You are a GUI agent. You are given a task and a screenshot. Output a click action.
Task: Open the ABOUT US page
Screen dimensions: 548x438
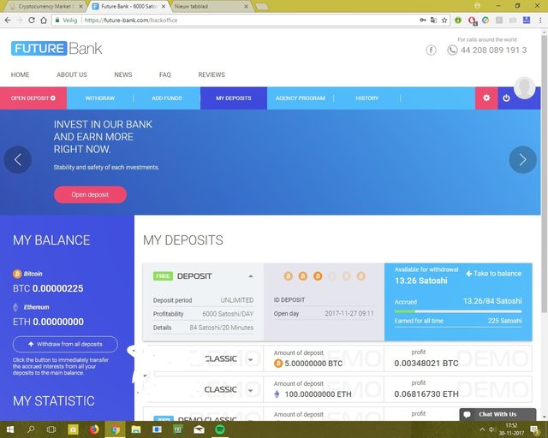[x=72, y=74]
